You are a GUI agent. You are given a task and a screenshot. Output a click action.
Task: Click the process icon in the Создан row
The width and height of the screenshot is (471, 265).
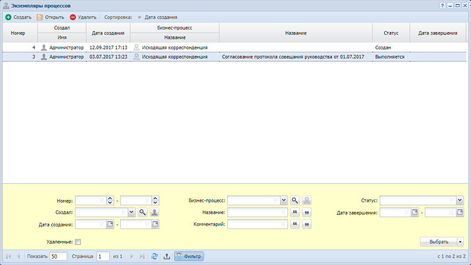137,47
